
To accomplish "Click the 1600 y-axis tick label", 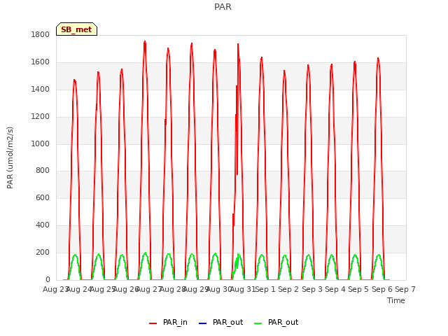I will [41, 62].
